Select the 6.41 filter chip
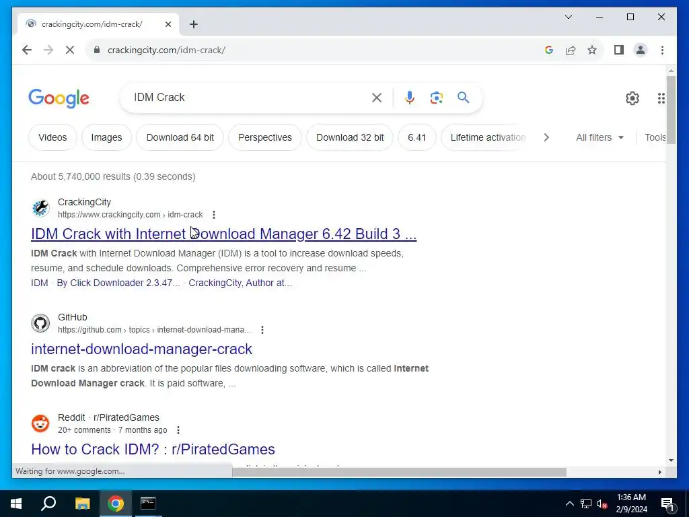The height and width of the screenshot is (517, 689). click(x=417, y=137)
